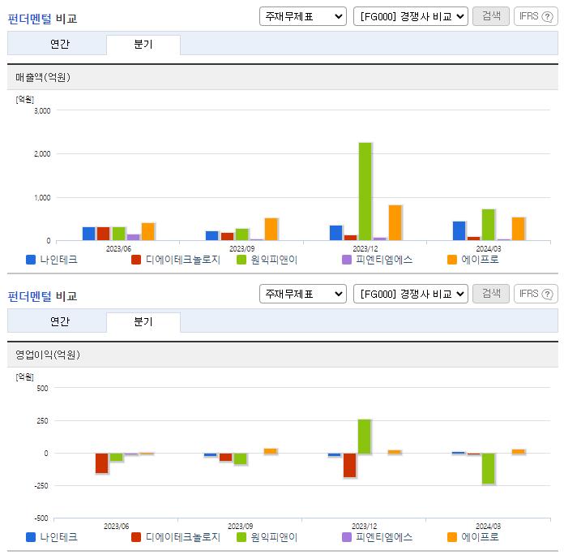Click the 디에이테크놀로지 legend label in the 영업이익 chart
The height and width of the screenshot is (555, 564).
coord(182,537)
